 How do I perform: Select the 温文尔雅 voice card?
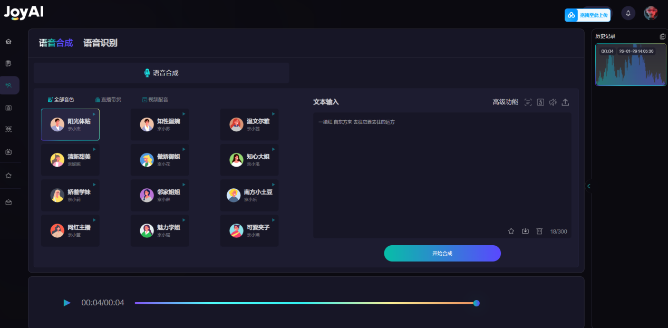pyautogui.click(x=249, y=124)
